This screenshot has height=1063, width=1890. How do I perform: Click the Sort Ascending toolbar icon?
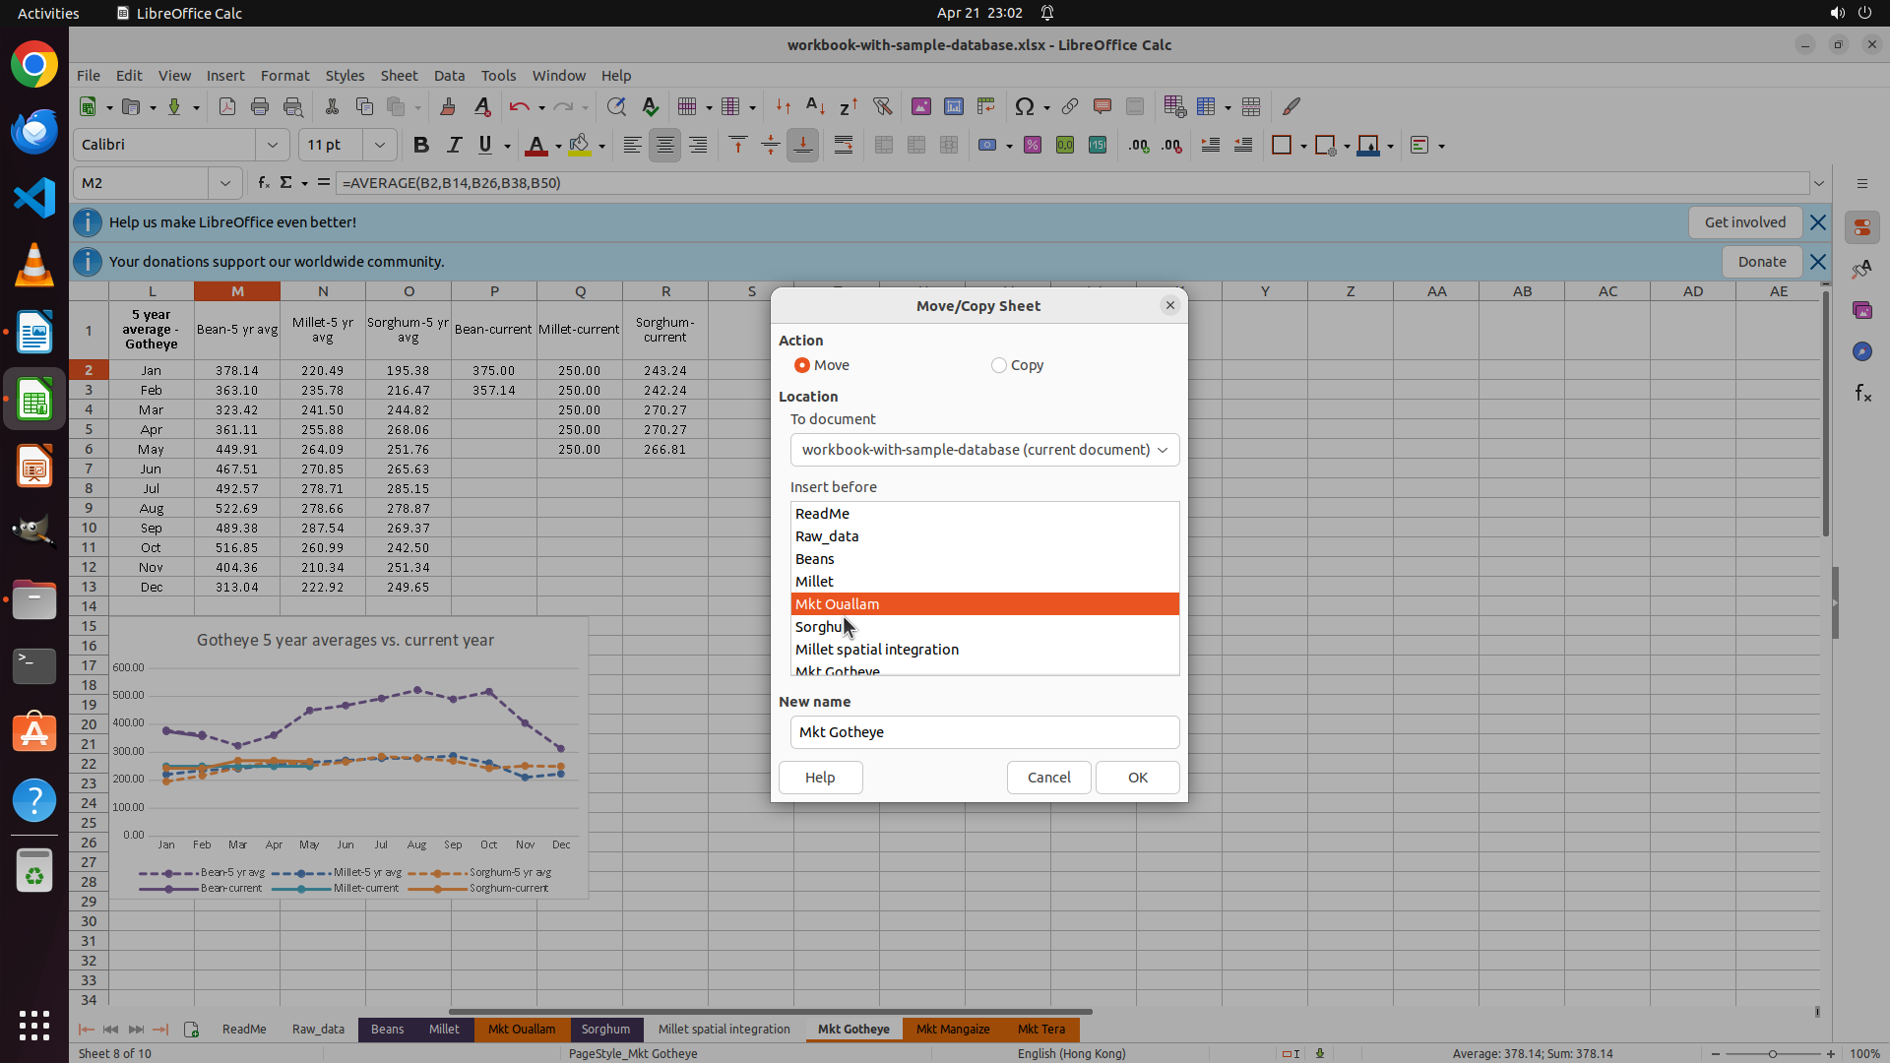815,106
